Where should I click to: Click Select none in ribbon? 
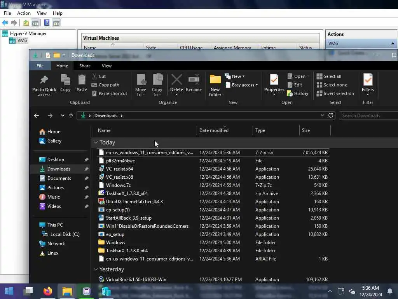click(332, 85)
